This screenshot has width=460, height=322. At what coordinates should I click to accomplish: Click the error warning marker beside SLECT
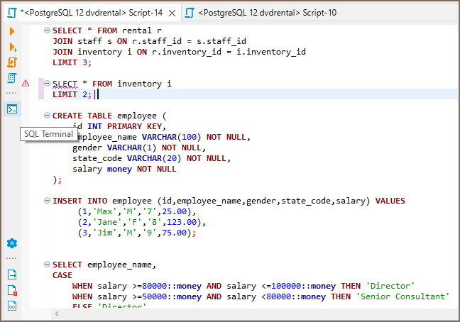pos(26,84)
